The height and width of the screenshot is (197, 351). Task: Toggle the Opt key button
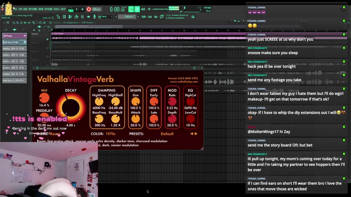[156, 17]
